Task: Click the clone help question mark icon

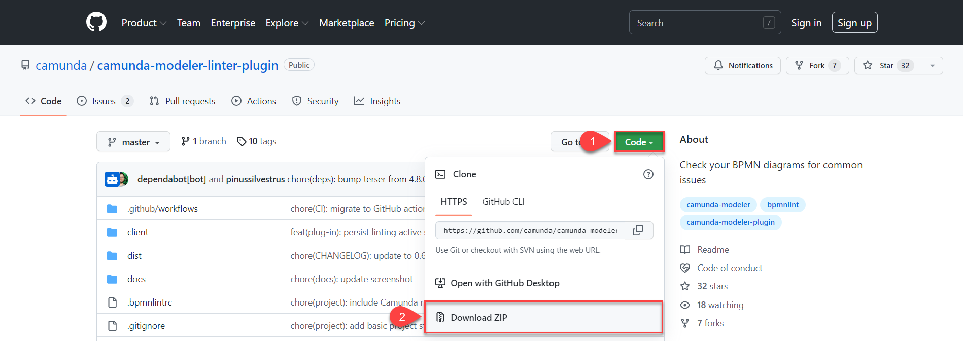Action: tap(648, 174)
